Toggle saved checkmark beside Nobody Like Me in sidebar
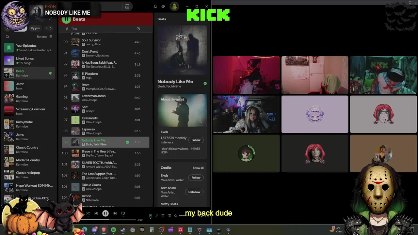 pyautogui.click(x=205, y=84)
